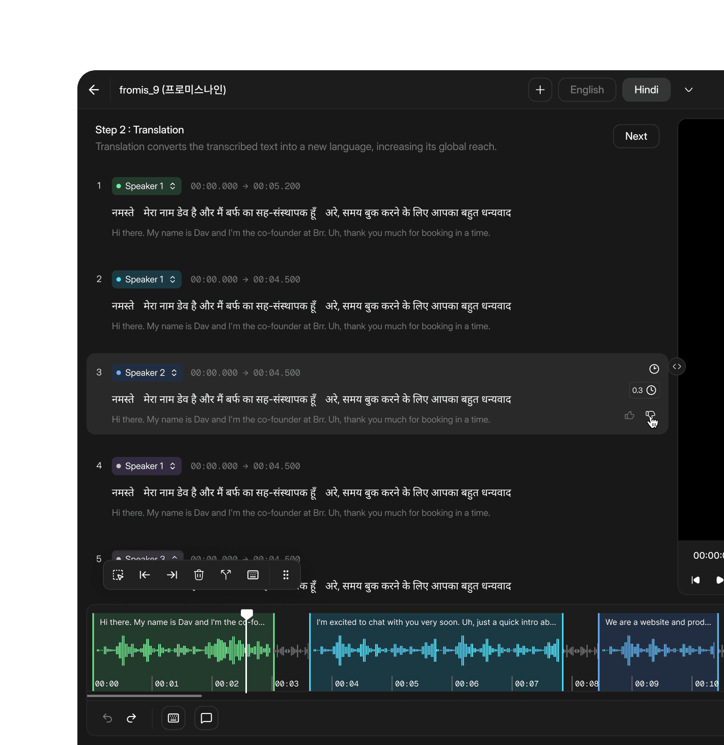The image size is (724, 745).
Task: Toggle the code panel collapse handle
Action: pyautogui.click(x=677, y=366)
